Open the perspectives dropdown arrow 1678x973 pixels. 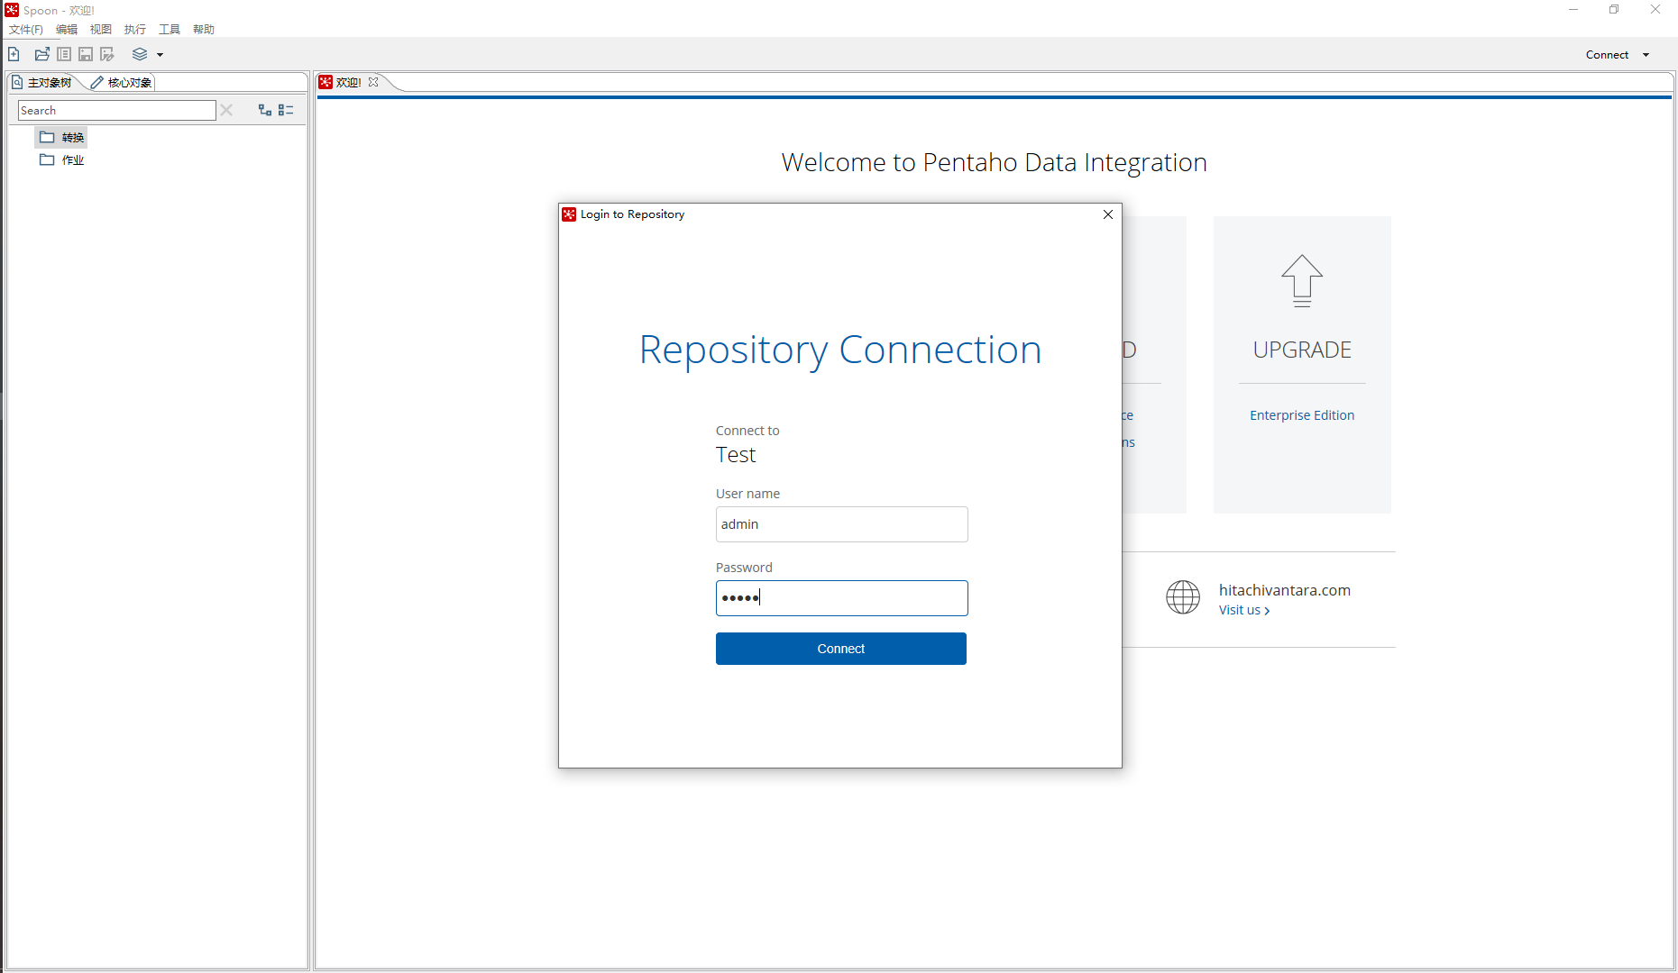pos(160,55)
